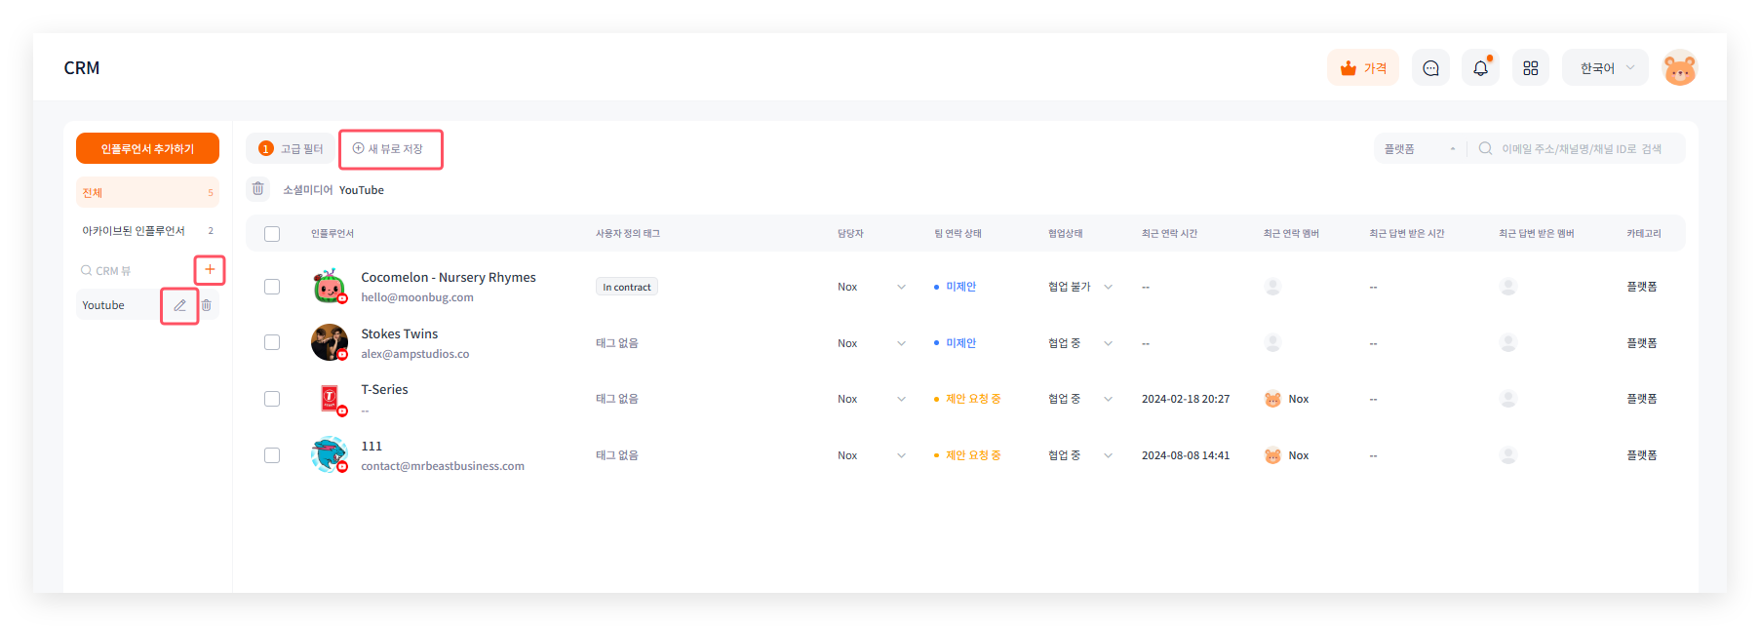Open the 한국어 language dropdown
Screen dimensions: 1760x626
pos(1605,68)
